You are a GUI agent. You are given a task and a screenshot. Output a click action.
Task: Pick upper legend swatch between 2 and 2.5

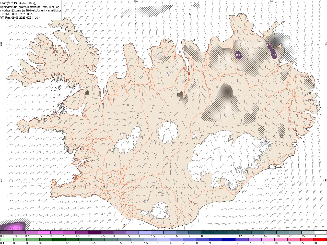94,232
